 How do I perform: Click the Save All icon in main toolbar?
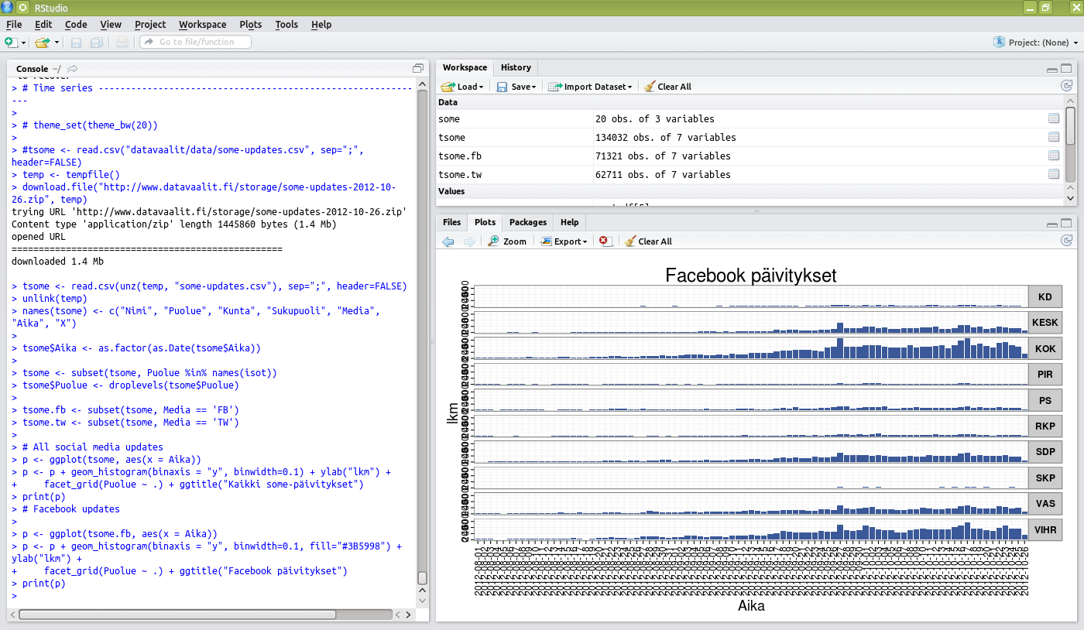[97, 43]
